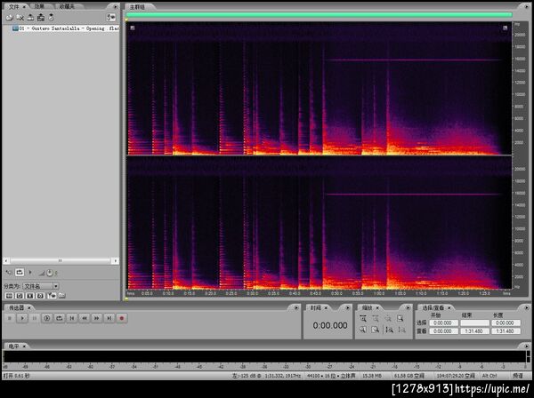Toggle the show MIDI files filter icon
The width and height of the screenshot is (534, 398).
click(x=40, y=296)
